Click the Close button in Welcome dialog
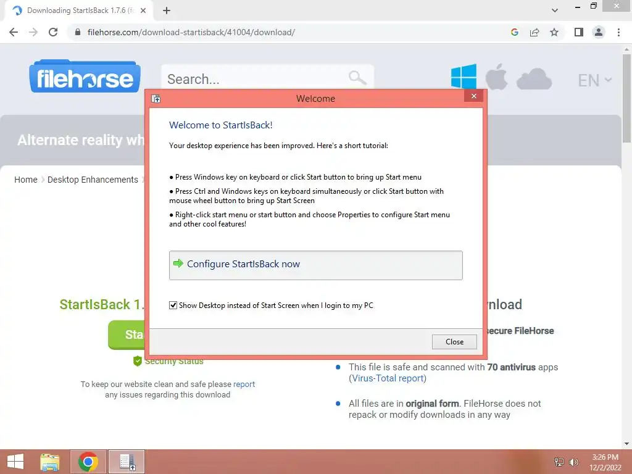Image resolution: width=632 pixels, height=474 pixels. coord(454,342)
